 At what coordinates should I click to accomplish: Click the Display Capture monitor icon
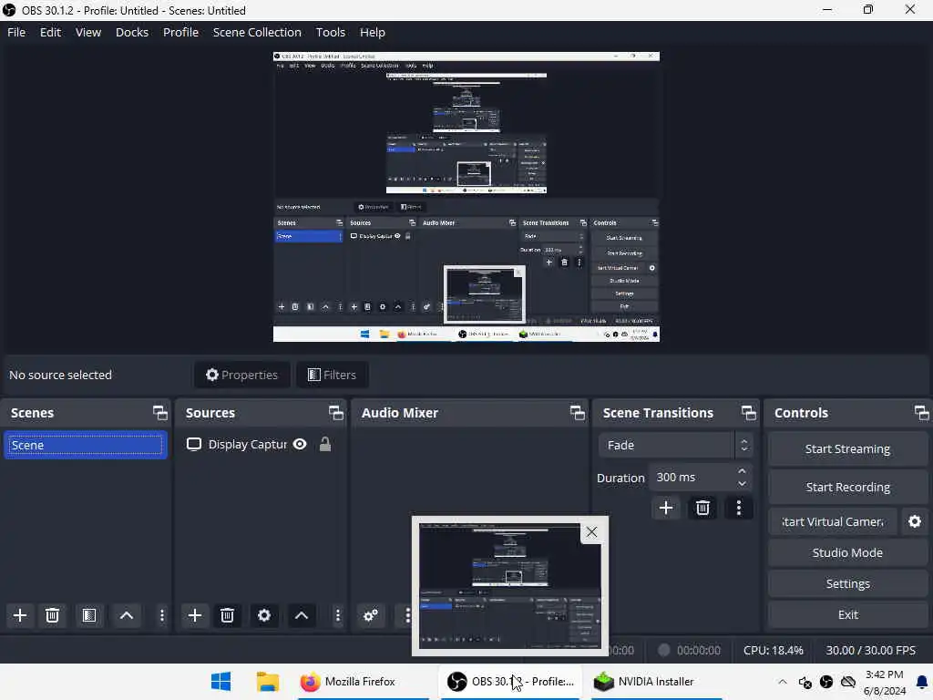click(193, 444)
